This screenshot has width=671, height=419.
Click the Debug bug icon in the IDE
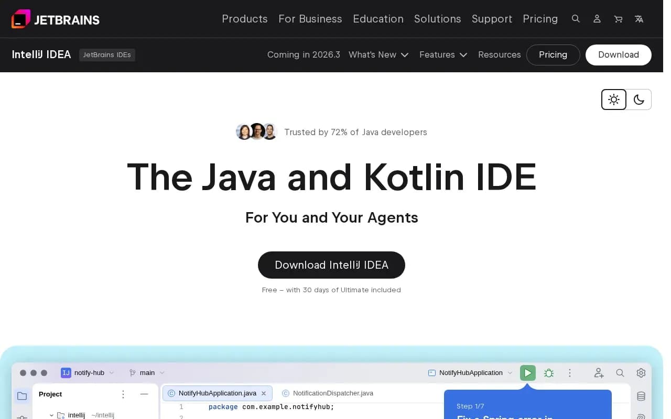(x=549, y=373)
